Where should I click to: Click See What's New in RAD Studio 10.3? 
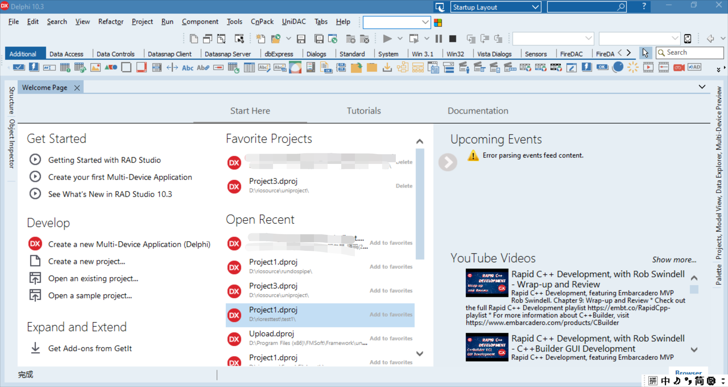[x=110, y=194]
